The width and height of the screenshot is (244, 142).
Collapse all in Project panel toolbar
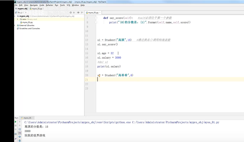[74, 13]
